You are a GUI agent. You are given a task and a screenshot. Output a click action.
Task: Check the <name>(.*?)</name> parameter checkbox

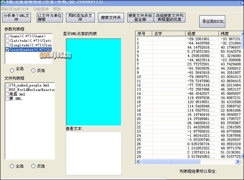7,36
